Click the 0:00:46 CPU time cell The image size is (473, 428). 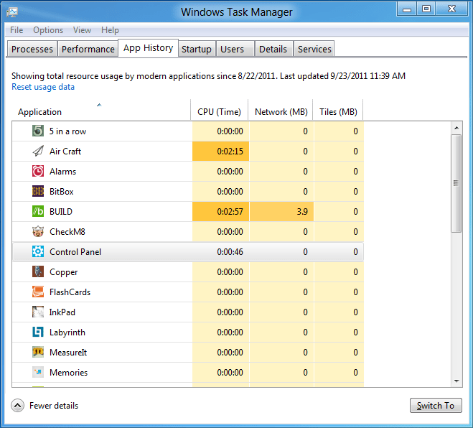220,252
